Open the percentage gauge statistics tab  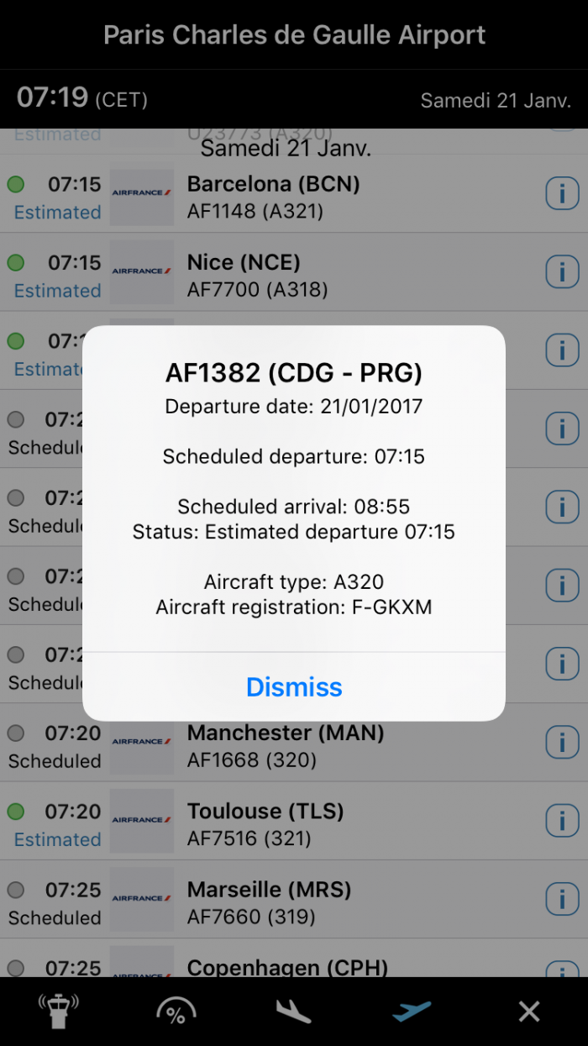coord(176,1012)
